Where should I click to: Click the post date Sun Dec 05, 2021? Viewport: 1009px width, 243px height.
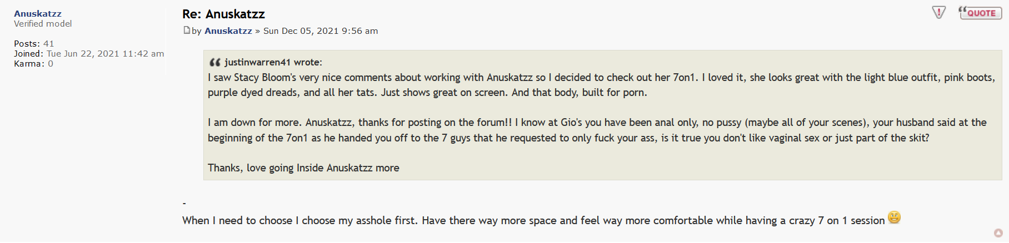[x=321, y=31]
